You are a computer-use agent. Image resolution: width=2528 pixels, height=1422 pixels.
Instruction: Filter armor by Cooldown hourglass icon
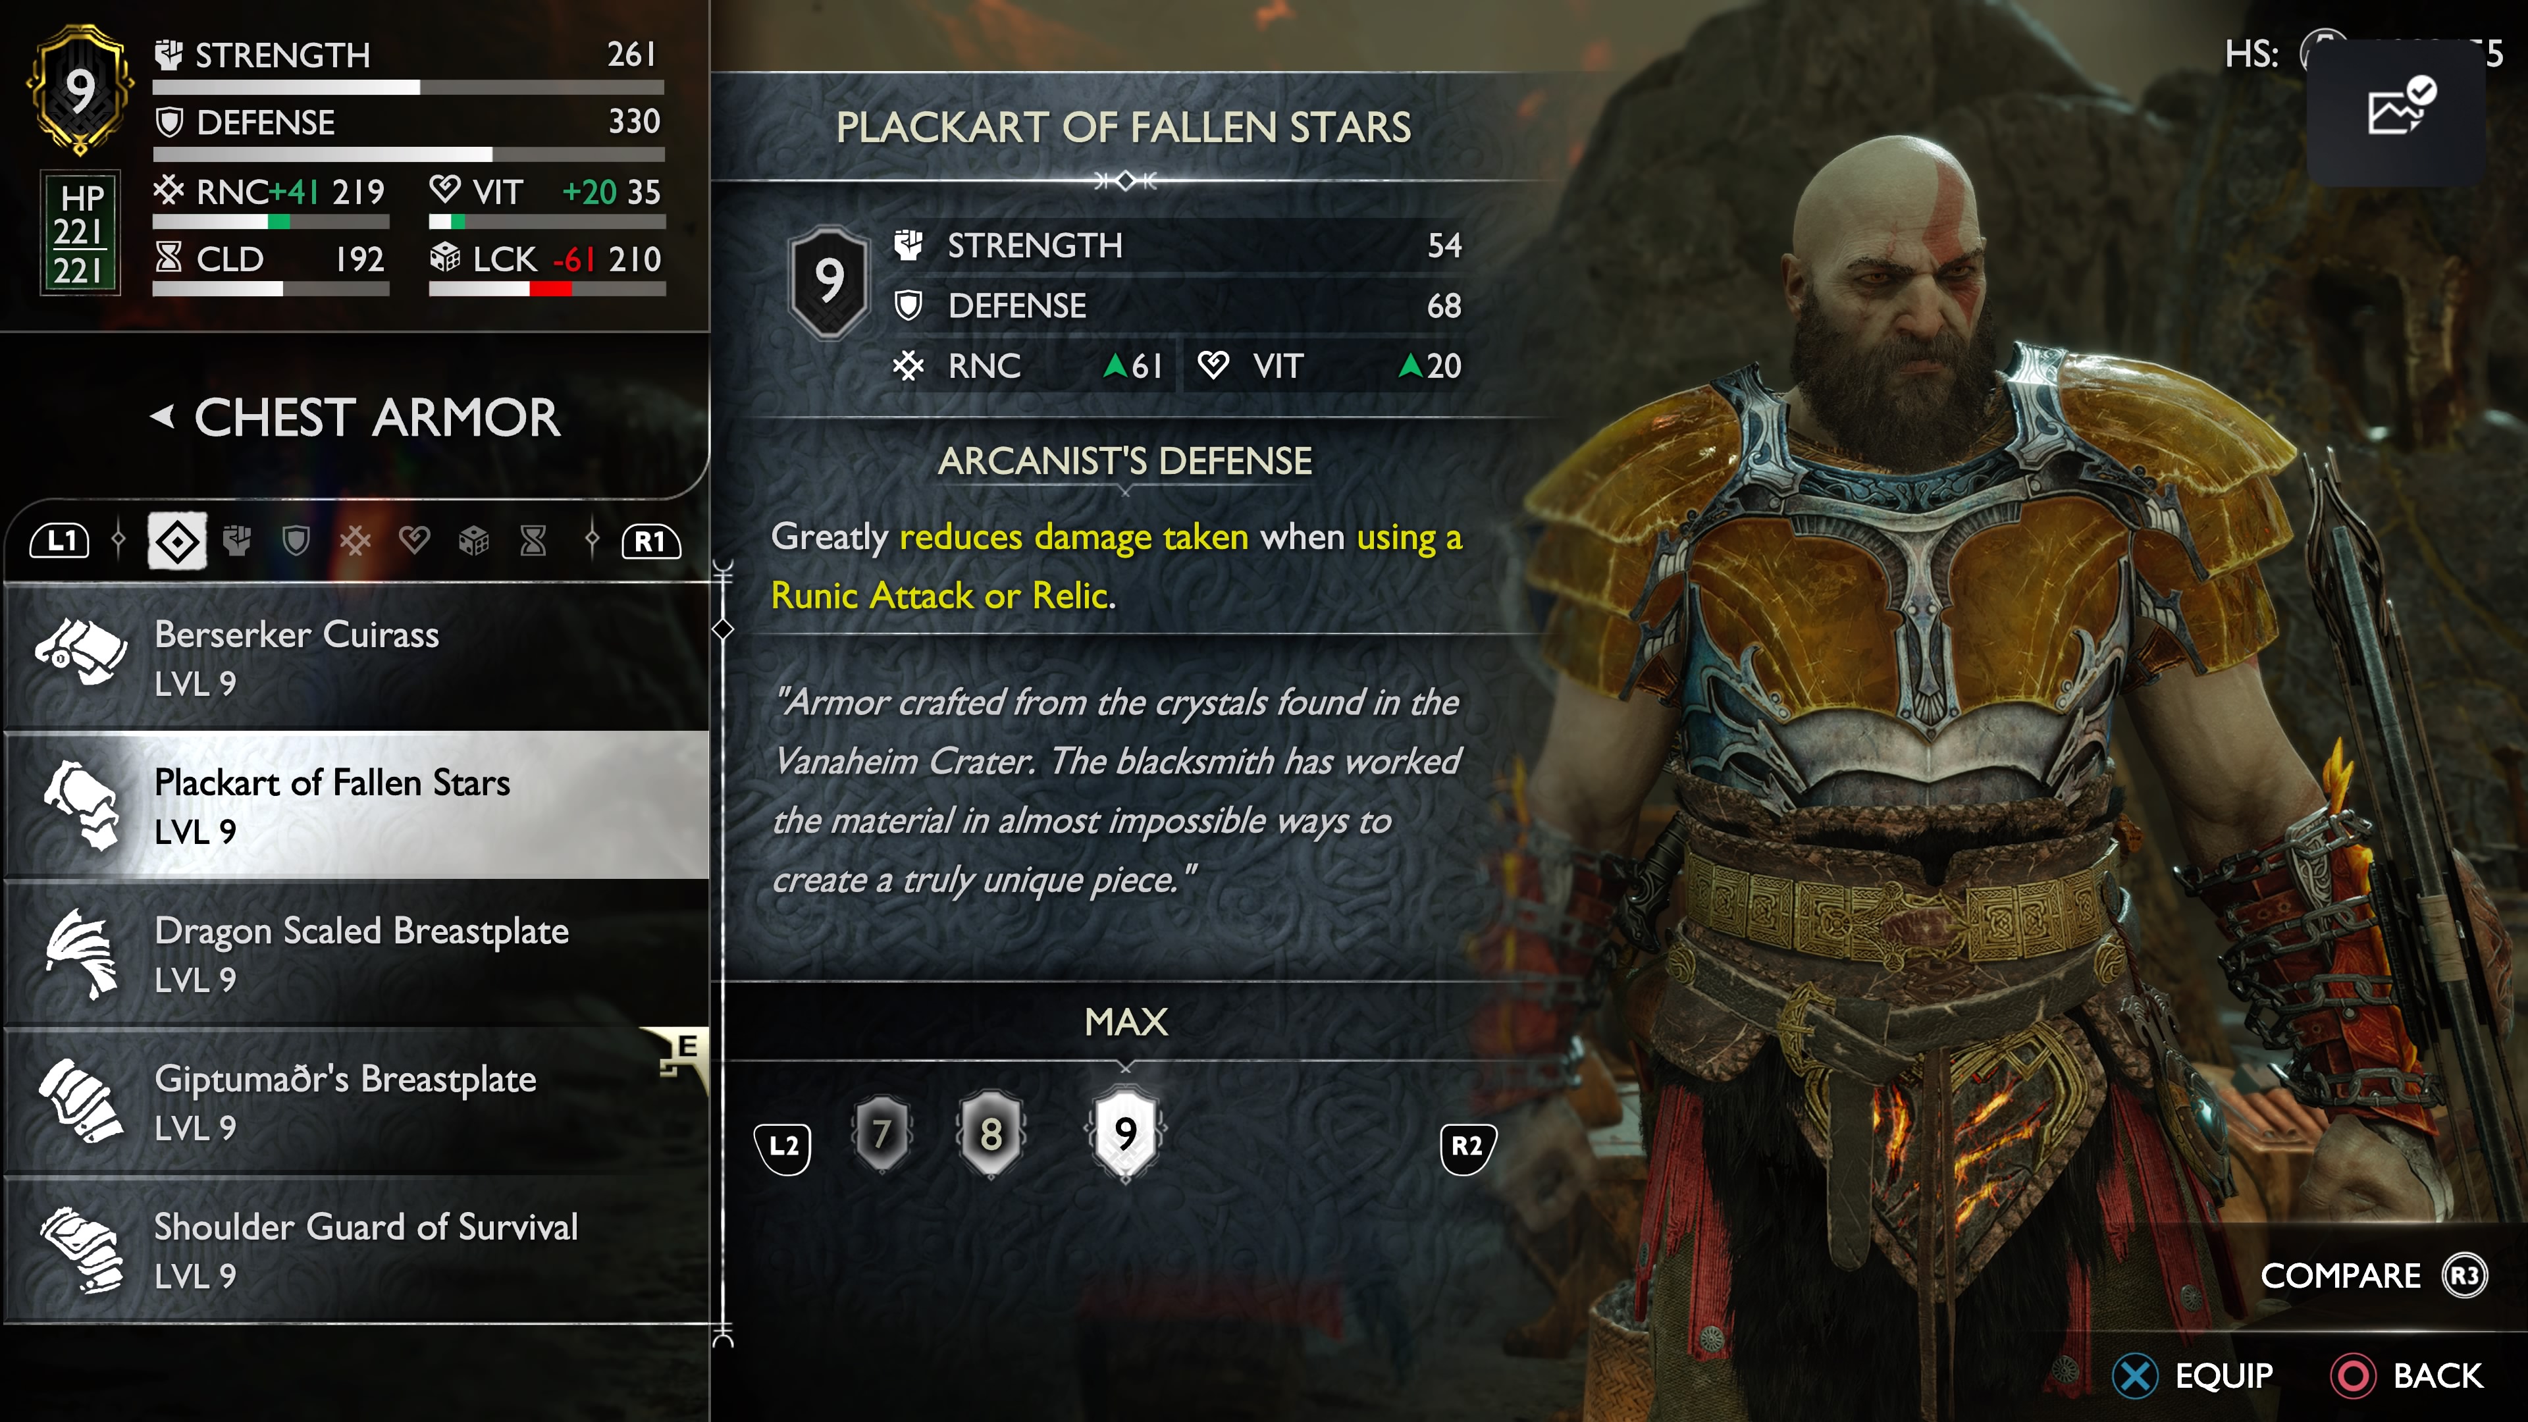point(533,540)
